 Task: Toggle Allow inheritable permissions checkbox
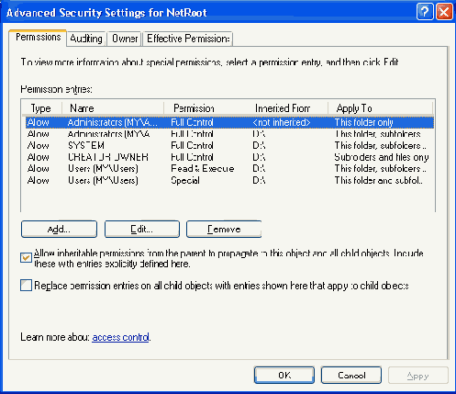point(26,258)
